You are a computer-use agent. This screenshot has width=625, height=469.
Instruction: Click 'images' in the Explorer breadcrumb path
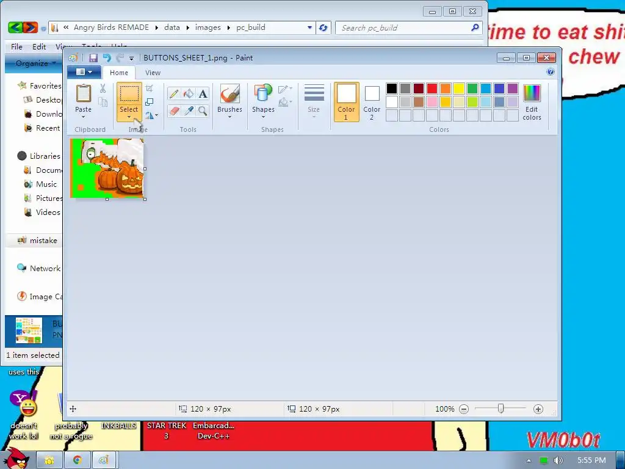click(x=208, y=27)
